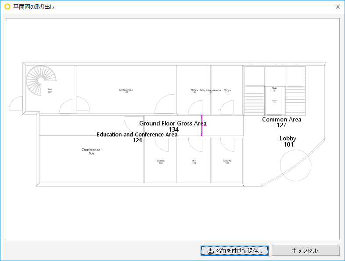The height and width of the screenshot is (261, 345).
Task: Click the キャンセル button
Action: 305,250
